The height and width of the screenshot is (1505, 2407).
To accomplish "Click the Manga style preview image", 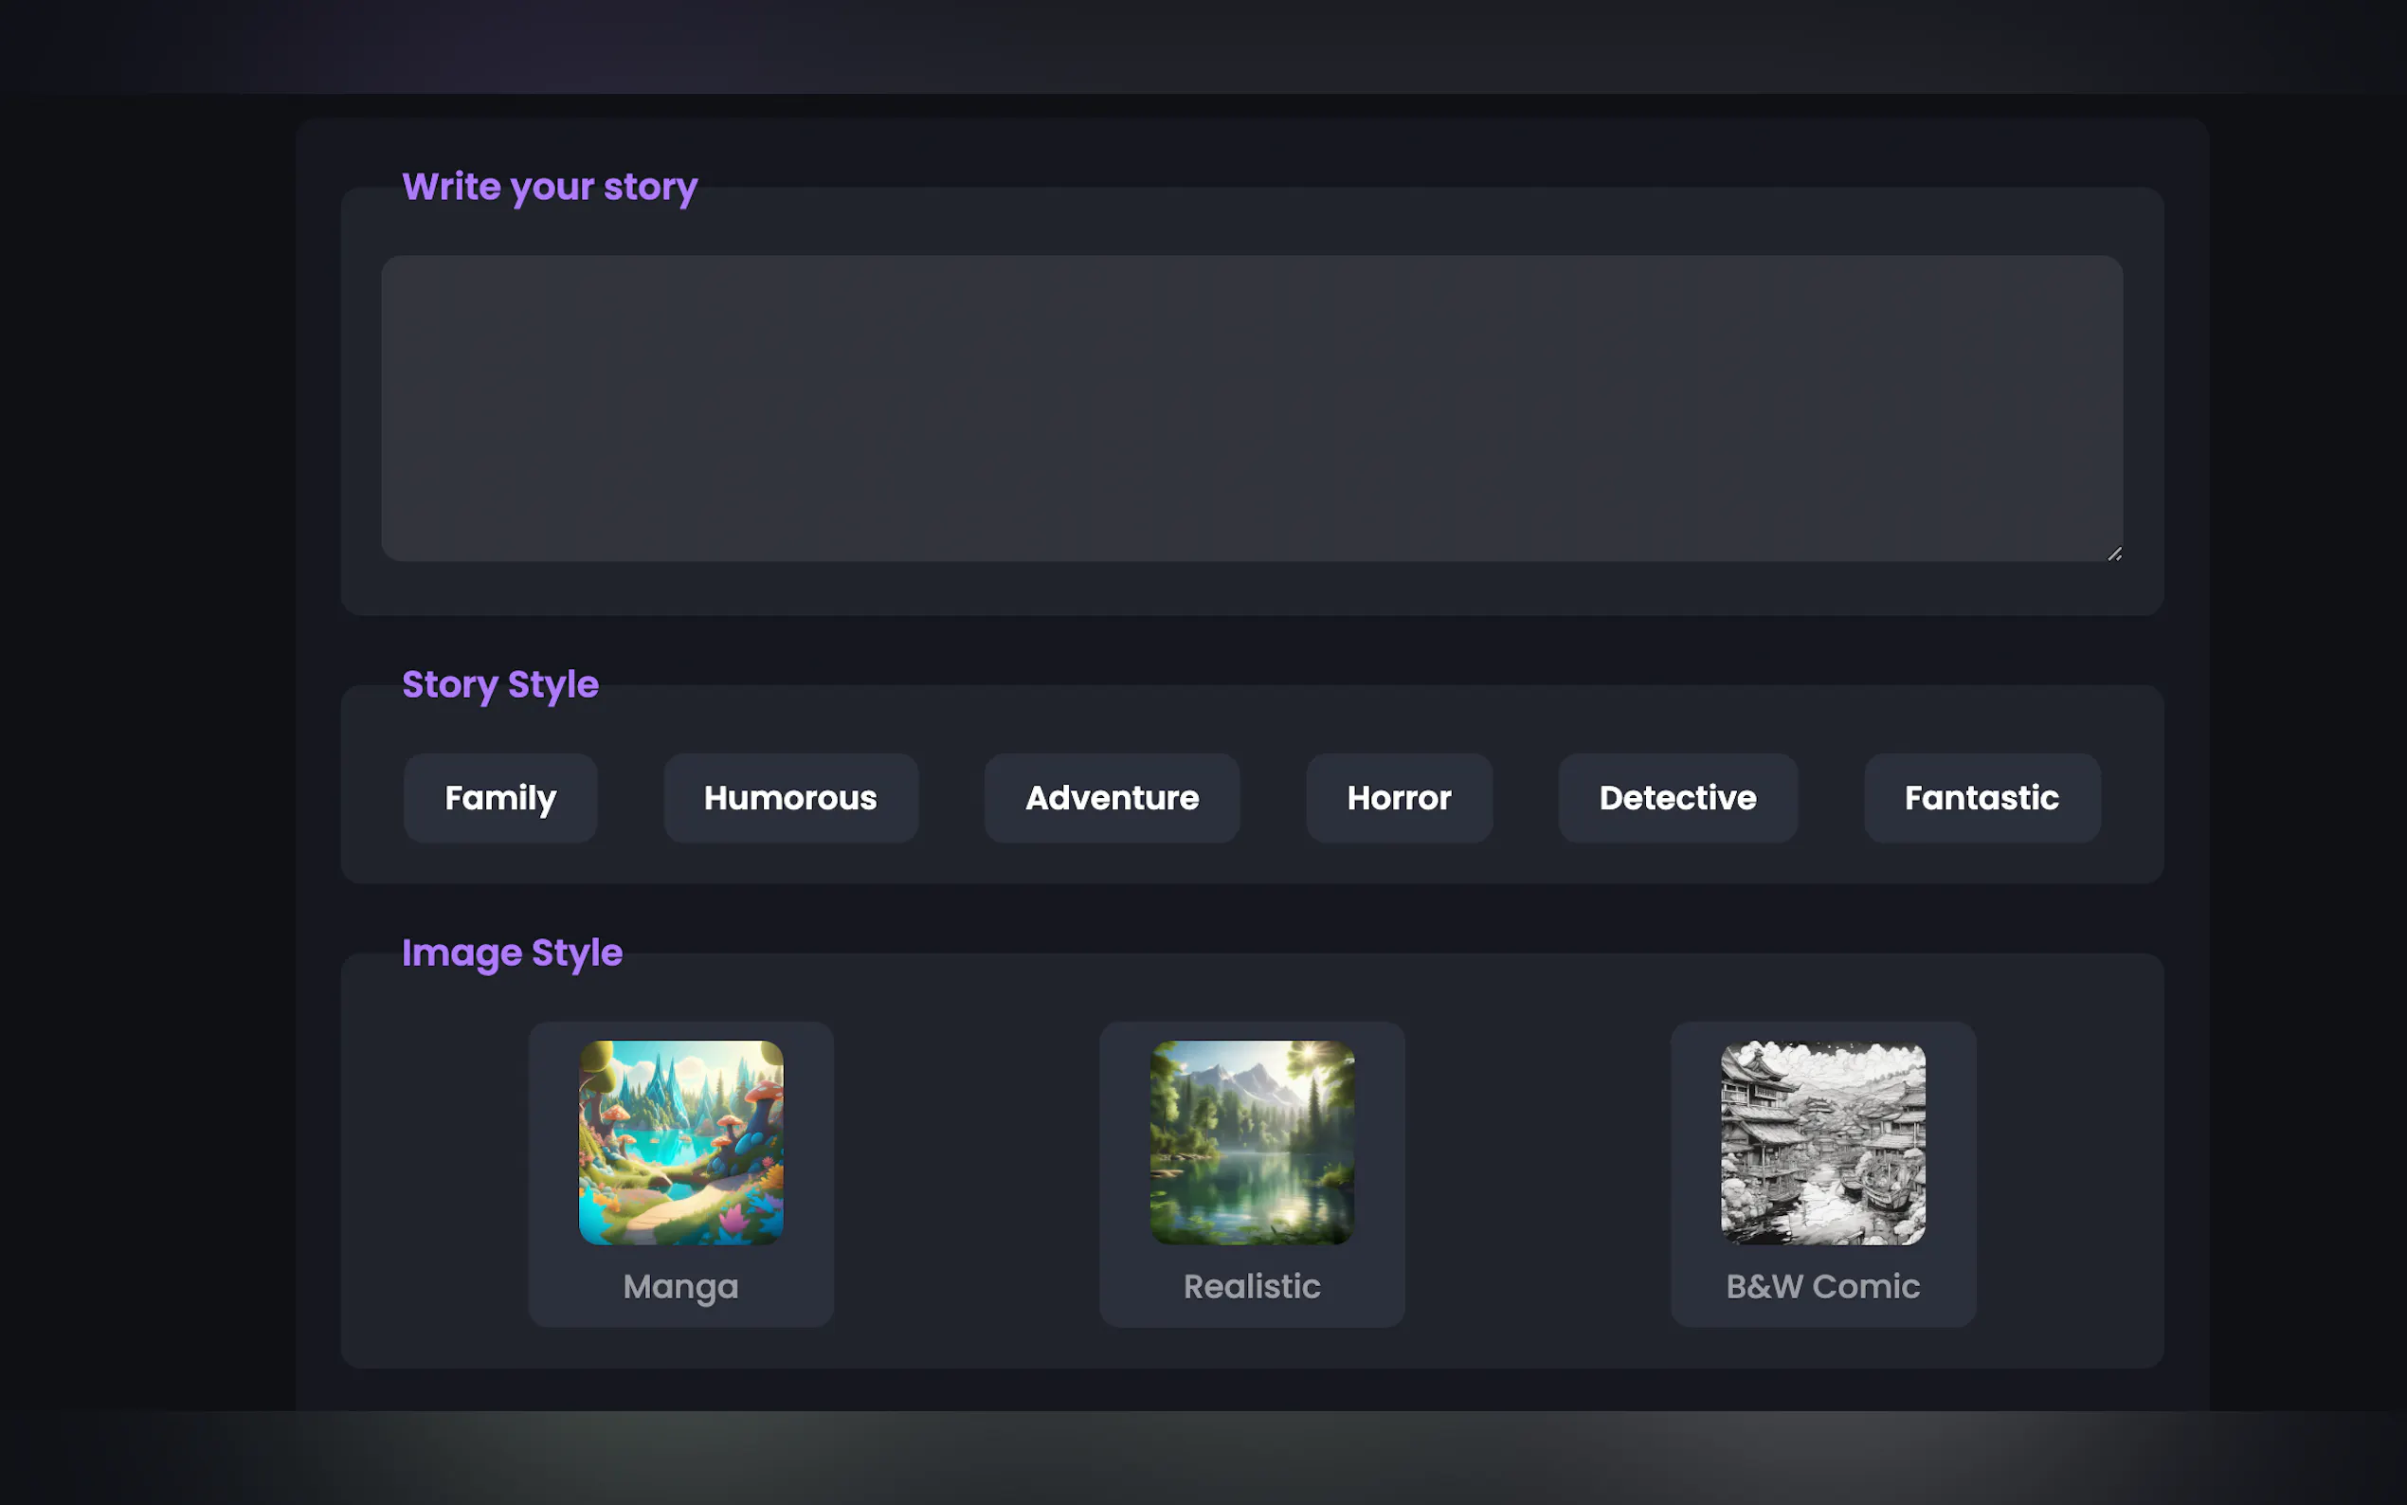I will 680,1142.
